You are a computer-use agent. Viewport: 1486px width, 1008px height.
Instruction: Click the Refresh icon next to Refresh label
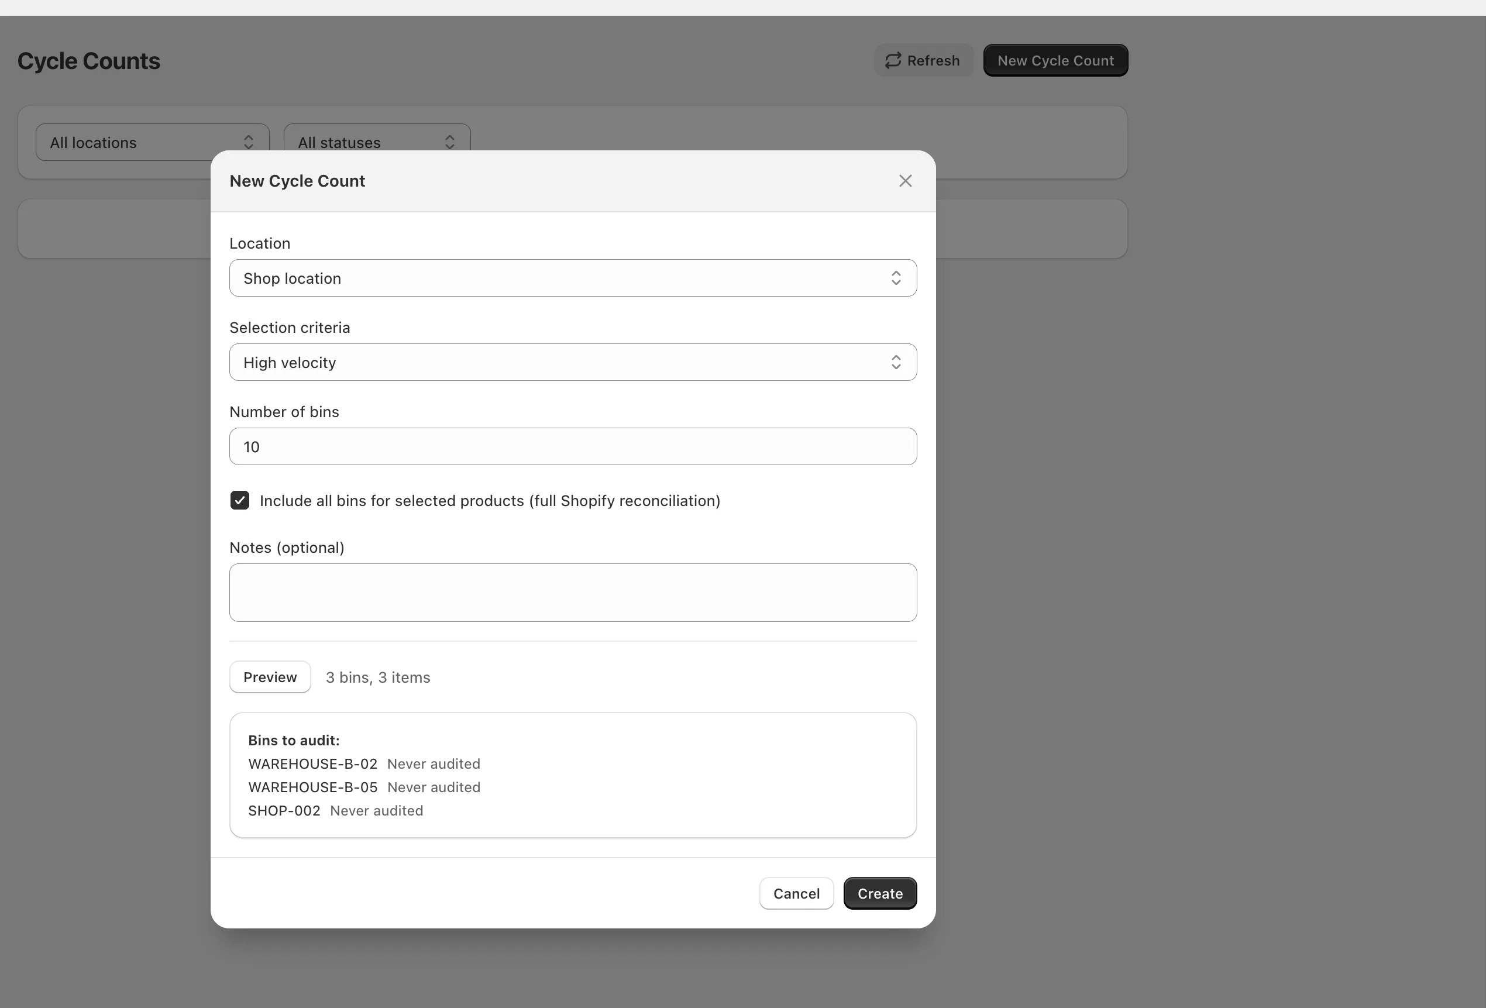[893, 60]
